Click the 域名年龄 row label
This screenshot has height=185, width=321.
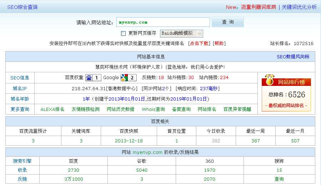[x=20, y=99]
